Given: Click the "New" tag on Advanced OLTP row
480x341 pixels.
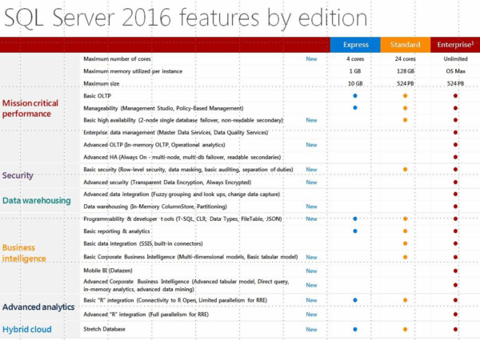Looking at the screenshot, I should coord(312,144).
